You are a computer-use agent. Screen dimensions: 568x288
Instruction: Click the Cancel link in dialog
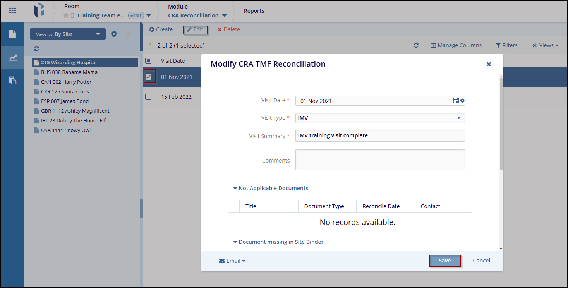pos(481,261)
